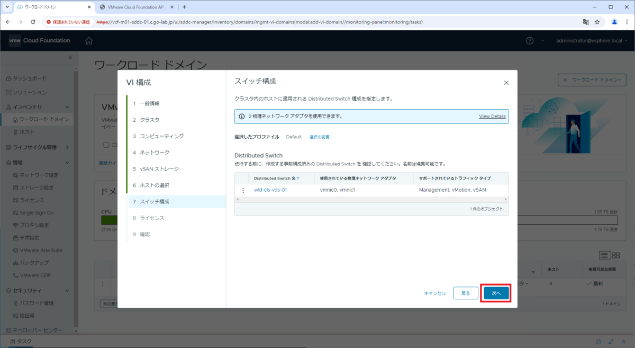Open the + ワークロード ドメイン dropdown button
The height and width of the screenshot is (348, 635).
592,79
